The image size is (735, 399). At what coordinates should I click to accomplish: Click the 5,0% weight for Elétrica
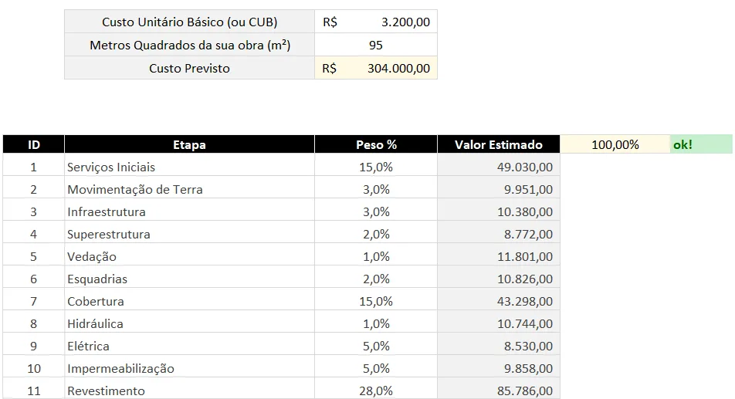pyautogui.click(x=376, y=346)
